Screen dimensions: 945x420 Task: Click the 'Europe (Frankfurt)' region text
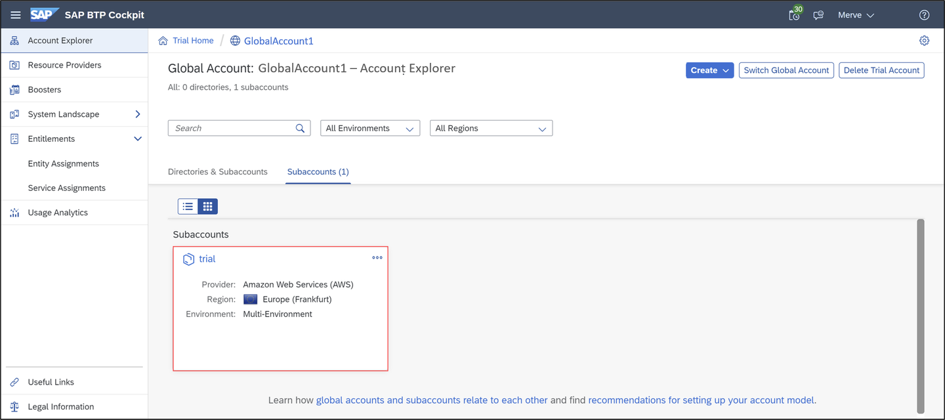(x=297, y=299)
